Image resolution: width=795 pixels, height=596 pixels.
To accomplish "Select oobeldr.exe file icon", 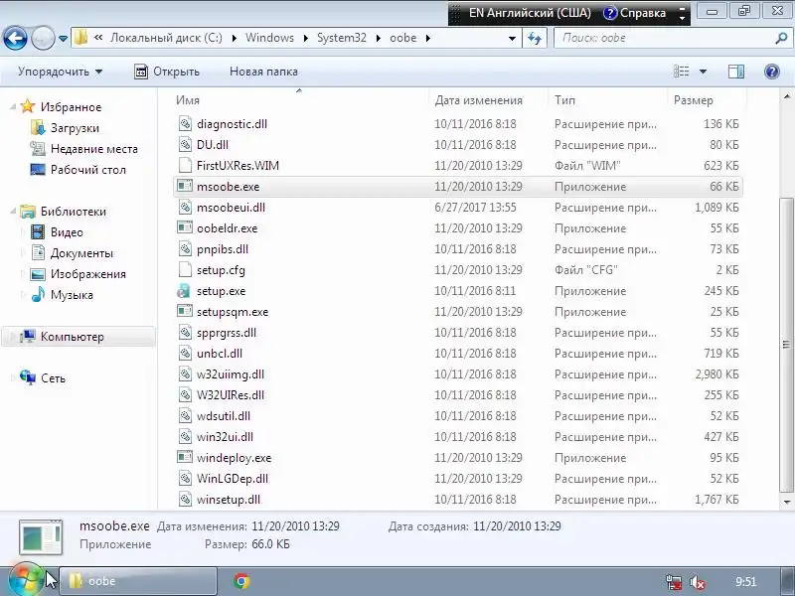I will pos(185,227).
